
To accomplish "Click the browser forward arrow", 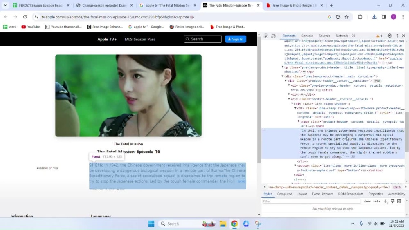I will tap(16, 17).
